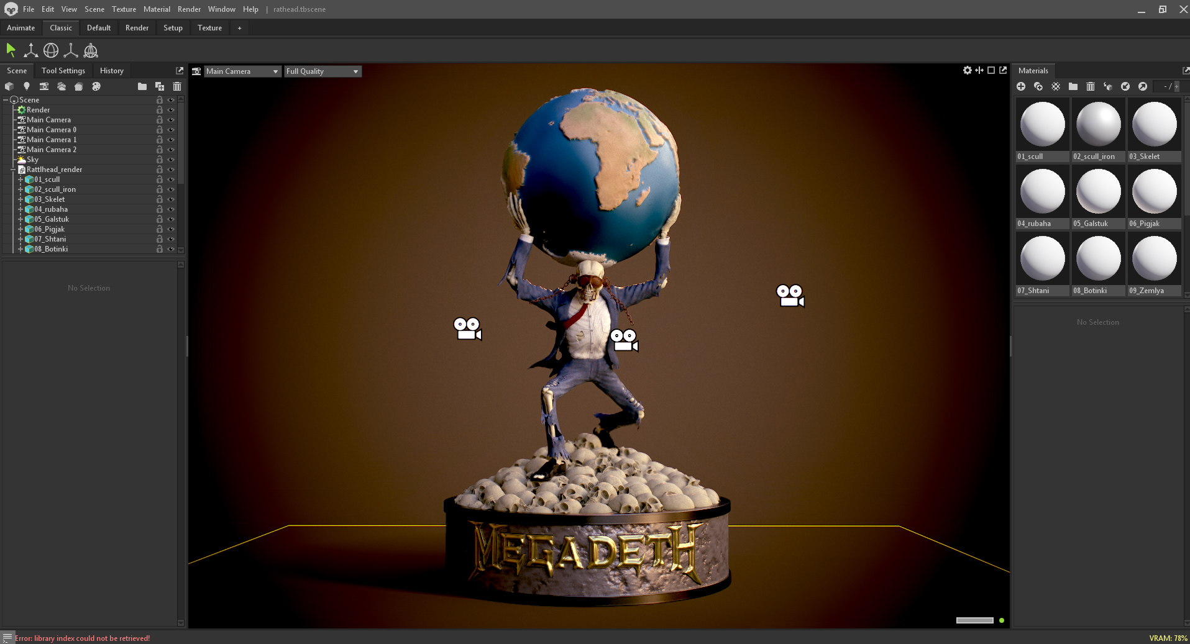
Task: Select the Setup workspace layout
Action: click(x=173, y=28)
